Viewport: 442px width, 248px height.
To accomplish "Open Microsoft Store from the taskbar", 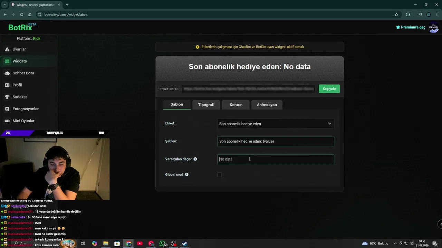I will (x=117, y=244).
